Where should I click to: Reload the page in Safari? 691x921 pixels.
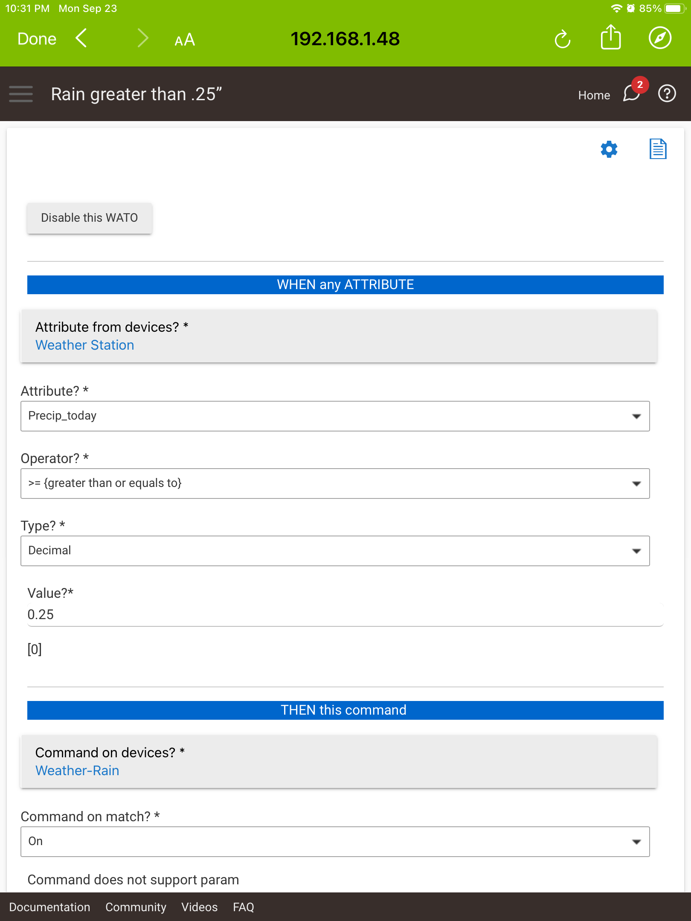(x=562, y=39)
